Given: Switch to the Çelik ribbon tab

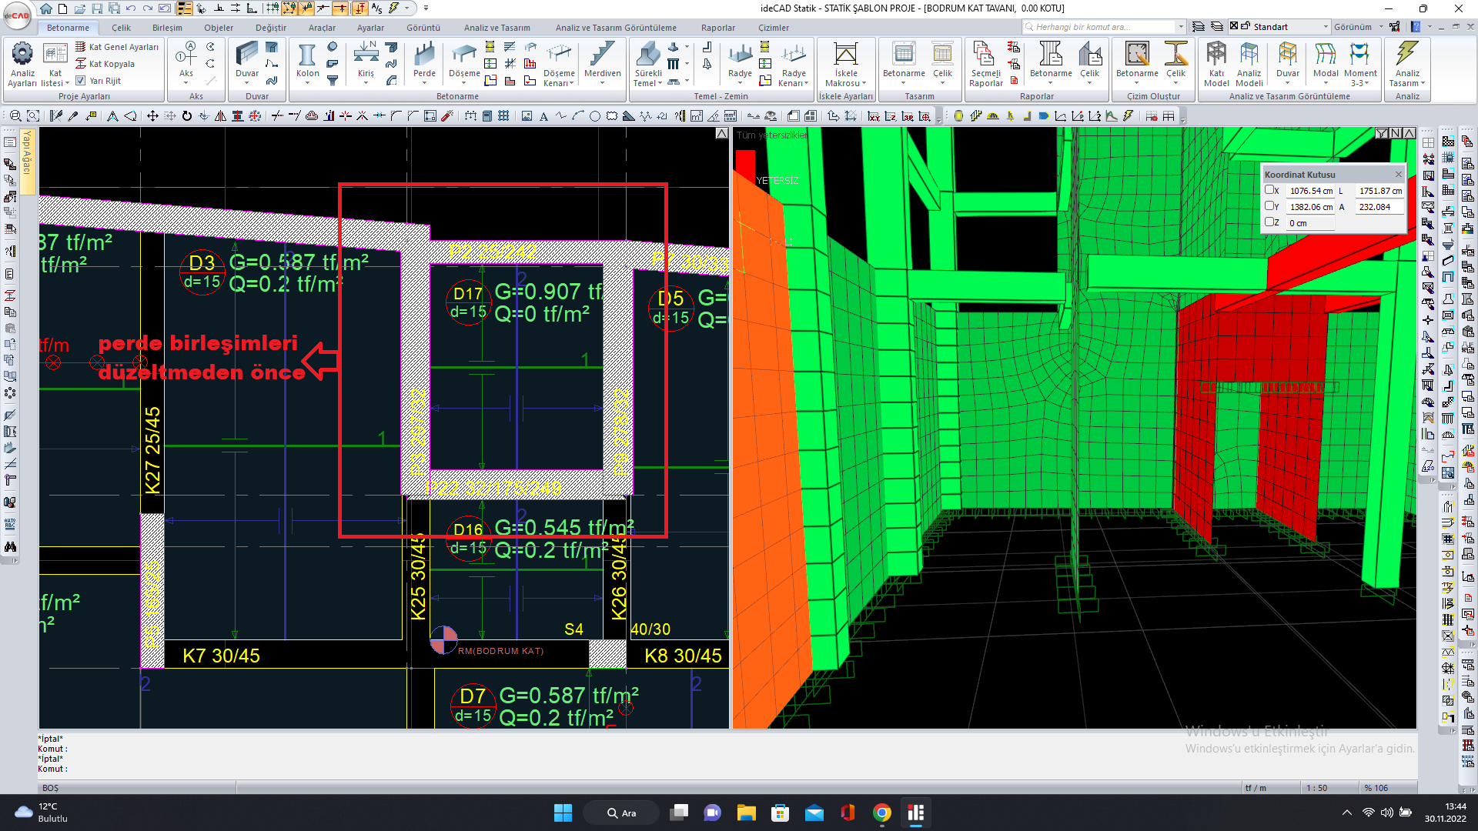Looking at the screenshot, I should click(122, 28).
